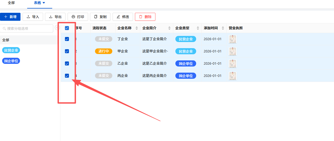Uncheck the 乙企业 row checkbox
The image size is (334, 141).
click(x=67, y=64)
